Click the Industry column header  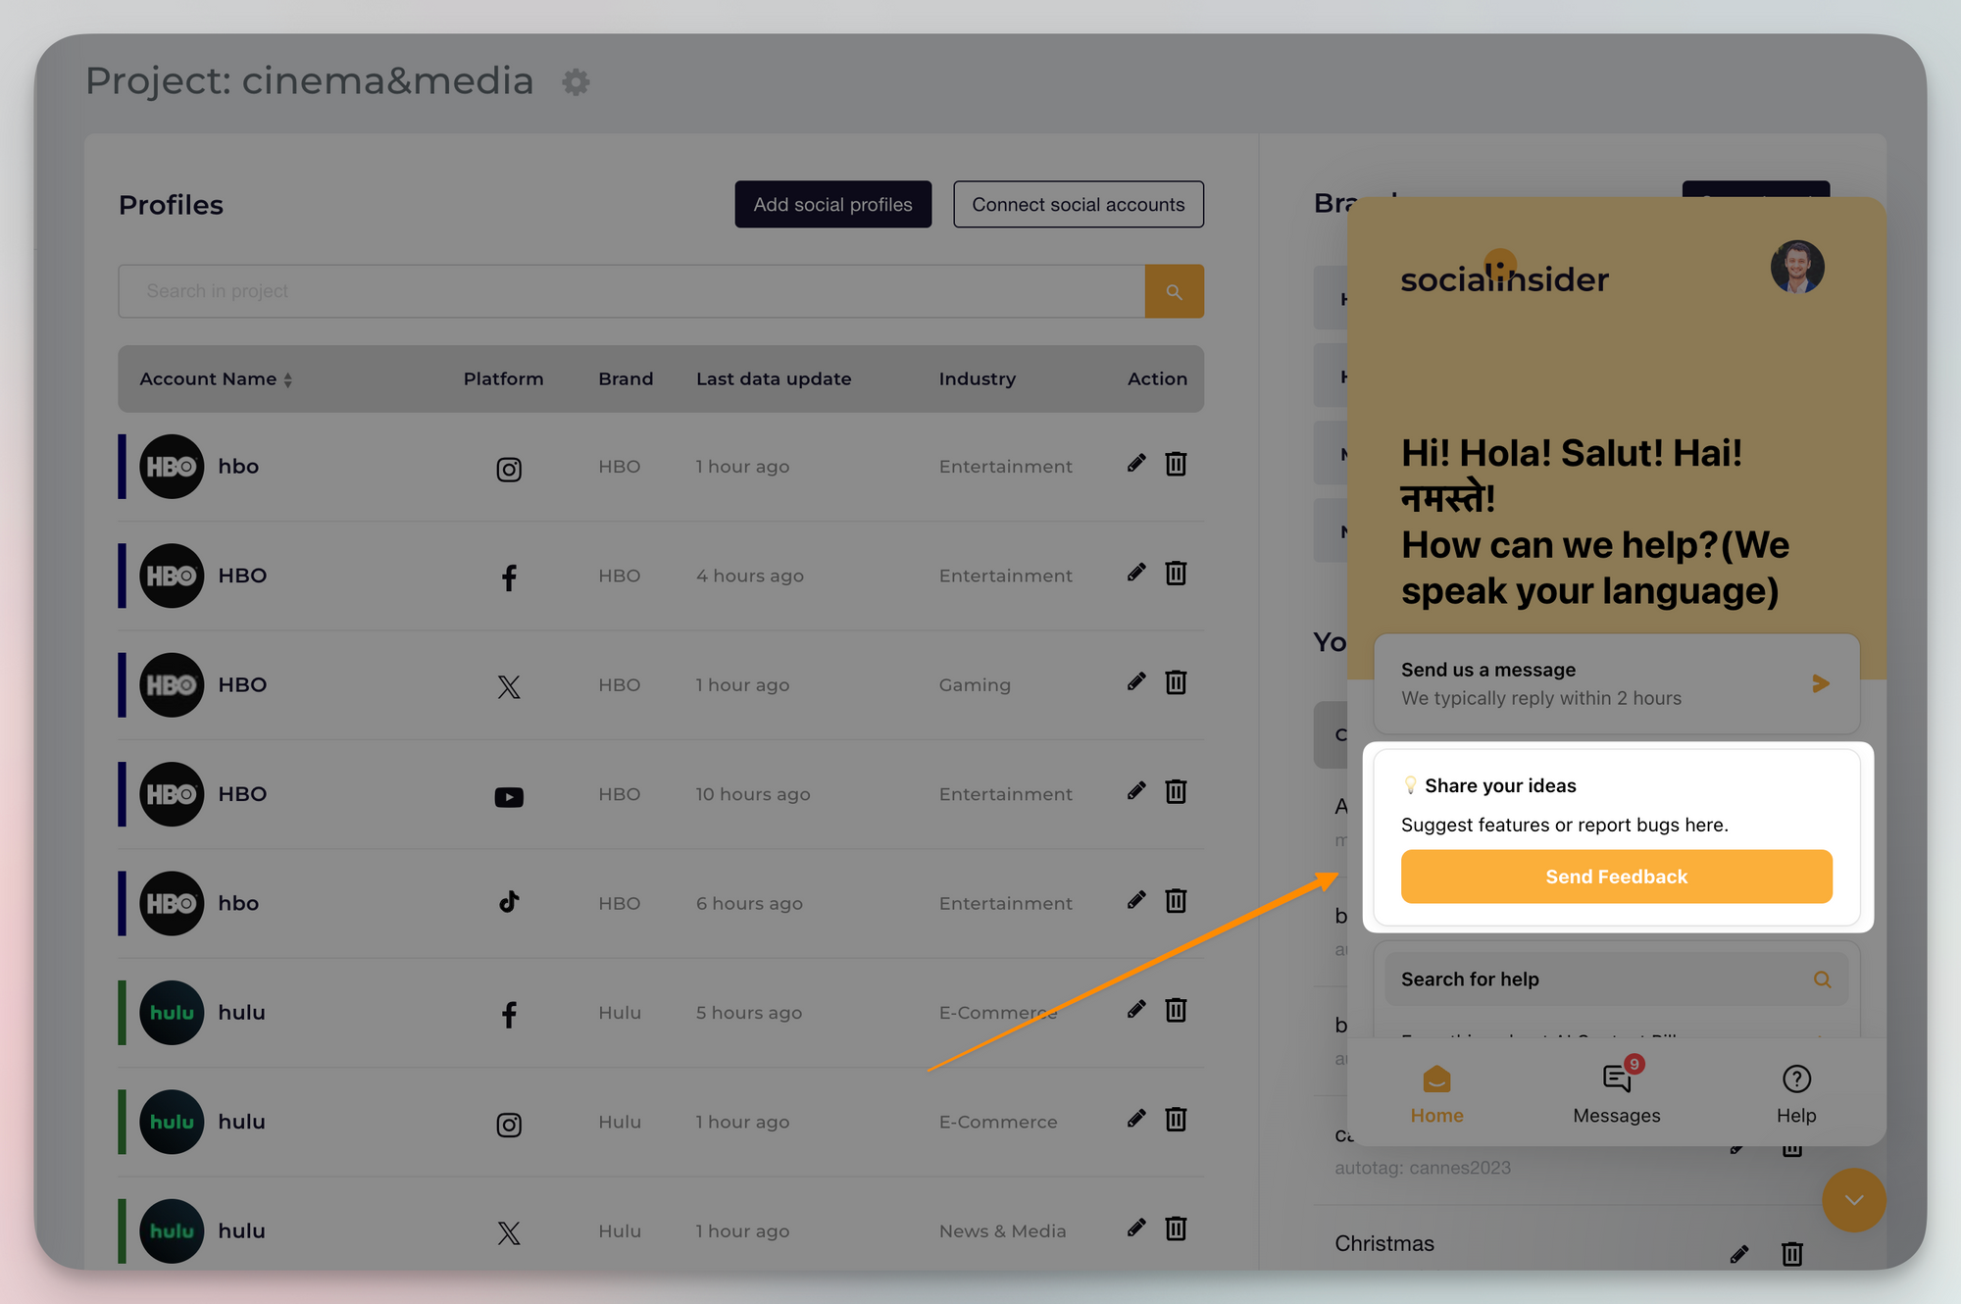click(978, 379)
